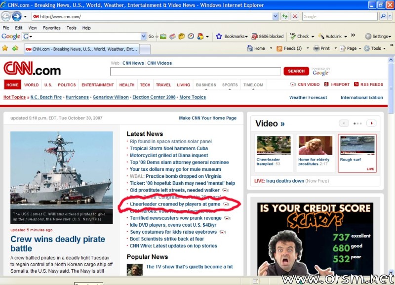Click next arrow in Video carousel
Screen dimensions: 395x285
pos(371,123)
